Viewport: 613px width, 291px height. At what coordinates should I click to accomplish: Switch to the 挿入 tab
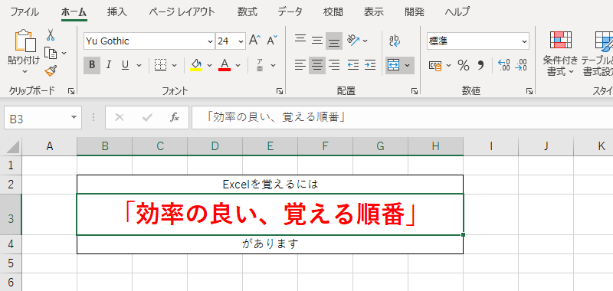pos(117,11)
